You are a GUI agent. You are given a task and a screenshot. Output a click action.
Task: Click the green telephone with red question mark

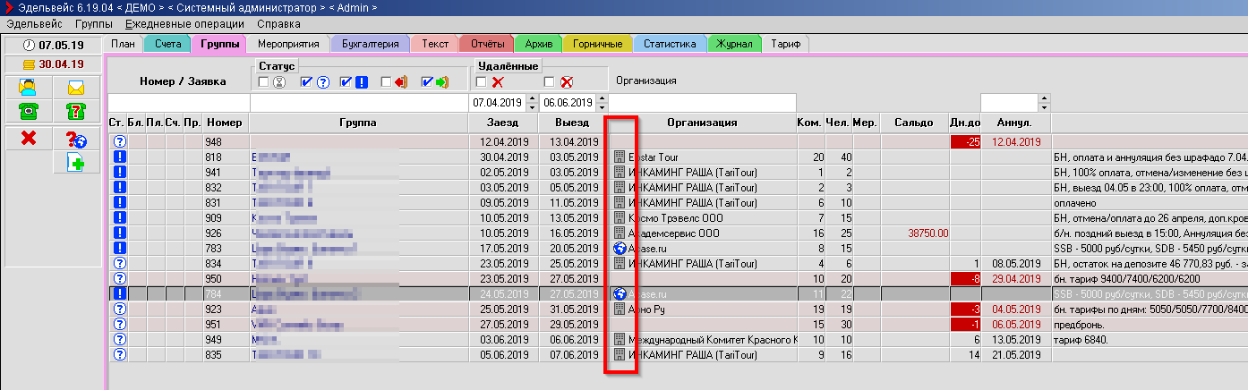tap(75, 111)
